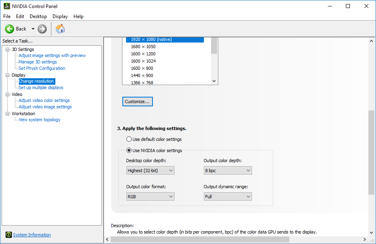
Task: Collapse the Workstation tree branch
Action: click(7, 113)
